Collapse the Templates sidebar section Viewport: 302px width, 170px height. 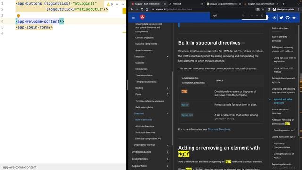(168, 57)
